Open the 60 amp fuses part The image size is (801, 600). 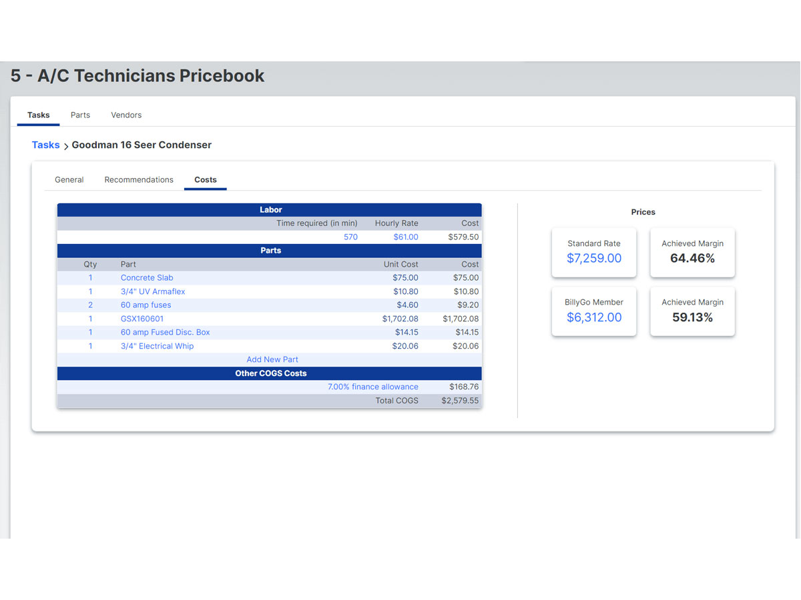tap(146, 305)
